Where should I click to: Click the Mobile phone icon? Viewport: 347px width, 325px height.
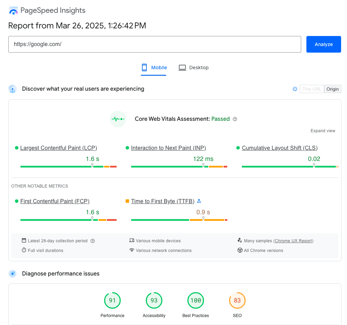pos(144,67)
